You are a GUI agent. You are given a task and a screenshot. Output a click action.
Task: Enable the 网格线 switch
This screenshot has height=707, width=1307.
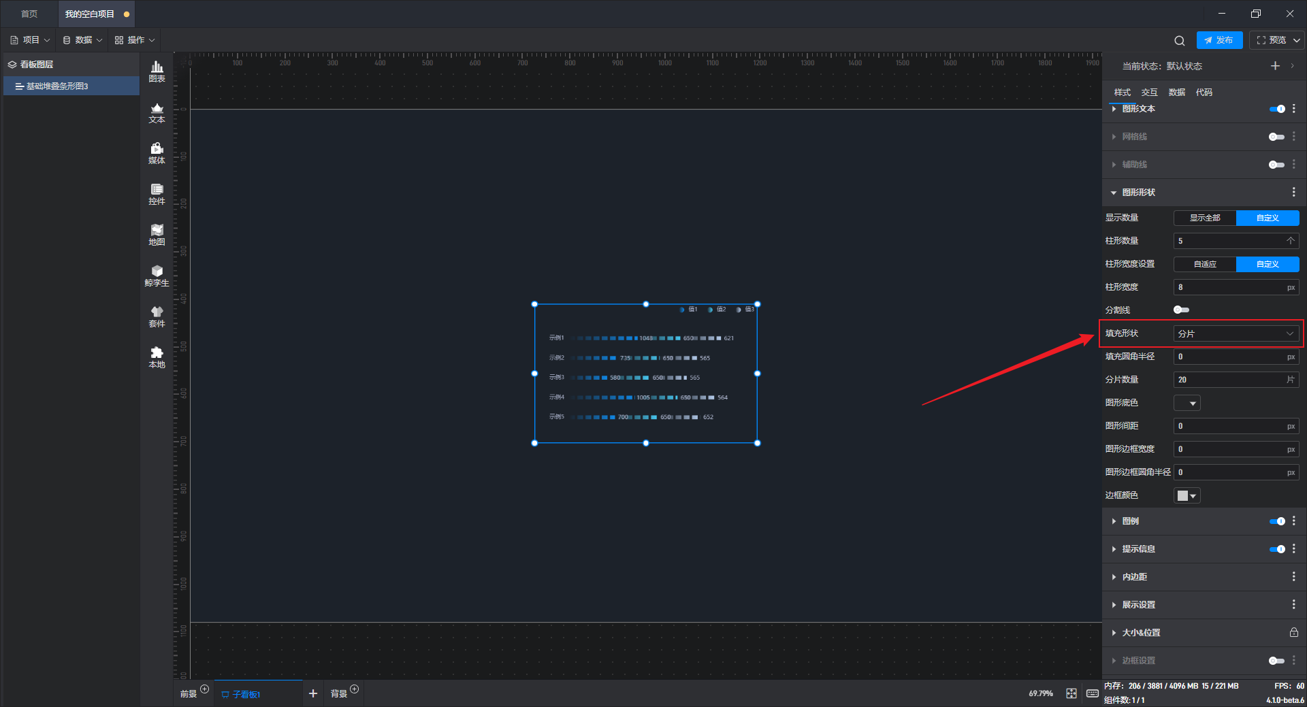pos(1277,137)
